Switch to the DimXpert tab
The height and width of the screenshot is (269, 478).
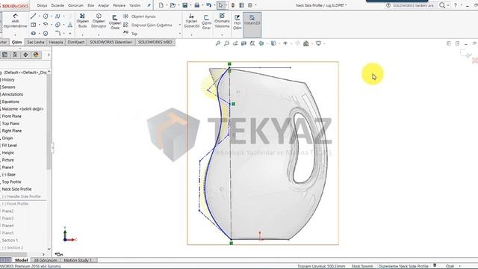[x=76, y=42]
